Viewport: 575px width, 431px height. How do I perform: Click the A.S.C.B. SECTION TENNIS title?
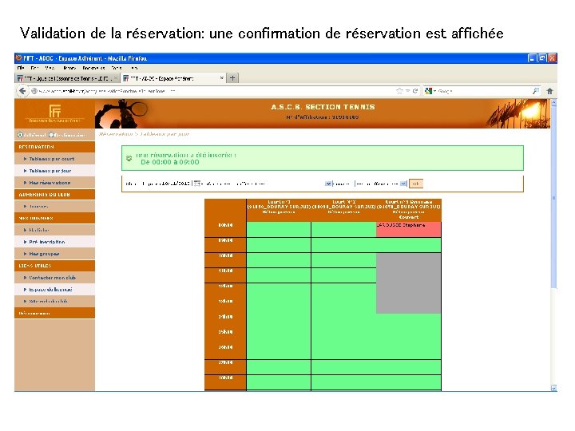coord(323,107)
